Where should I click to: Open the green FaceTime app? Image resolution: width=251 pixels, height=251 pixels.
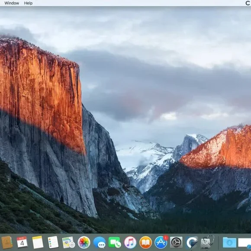point(115,242)
